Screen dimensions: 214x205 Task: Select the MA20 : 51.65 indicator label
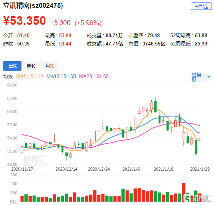point(94,76)
